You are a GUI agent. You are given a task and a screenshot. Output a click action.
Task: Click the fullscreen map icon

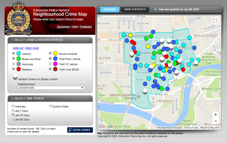pos(215,21)
